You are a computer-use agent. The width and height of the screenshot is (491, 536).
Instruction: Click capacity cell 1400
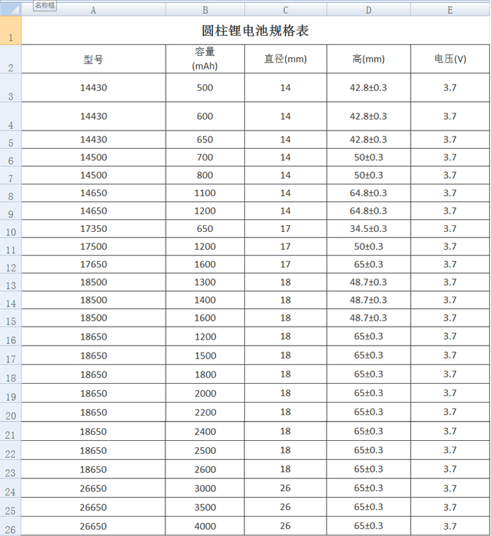pos(205,300)
